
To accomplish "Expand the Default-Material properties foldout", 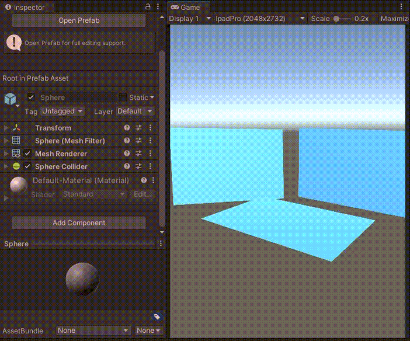I will click(x=6, y=198).
